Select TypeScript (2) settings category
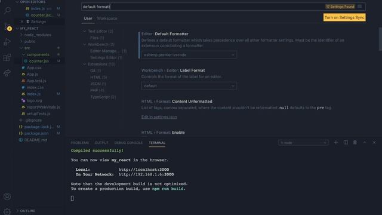This screenshot has width=382, height=215. click(x=103, y=97)
